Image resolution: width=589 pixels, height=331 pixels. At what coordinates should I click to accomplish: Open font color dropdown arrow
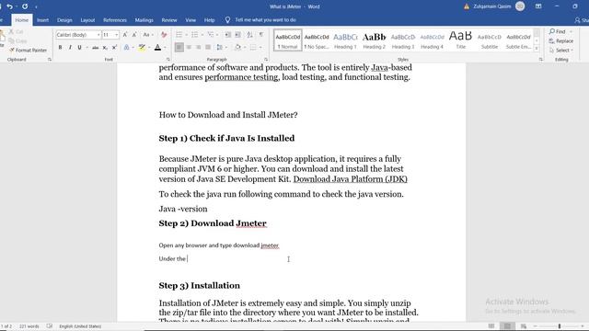pyautogui.click(x=165, y=47)
